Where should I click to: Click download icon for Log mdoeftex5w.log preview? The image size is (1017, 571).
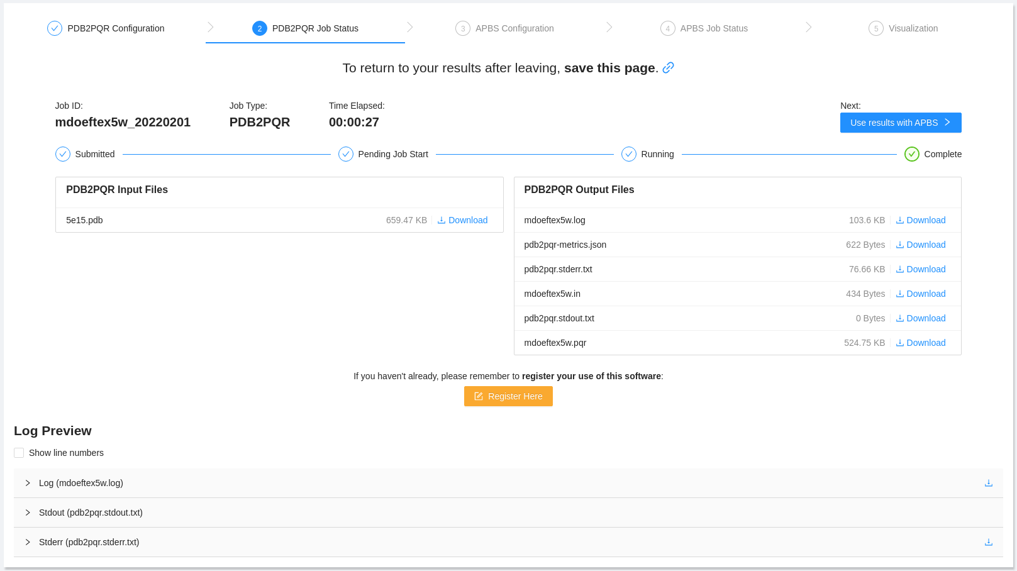pyautogui.click(x=989, y=483)
